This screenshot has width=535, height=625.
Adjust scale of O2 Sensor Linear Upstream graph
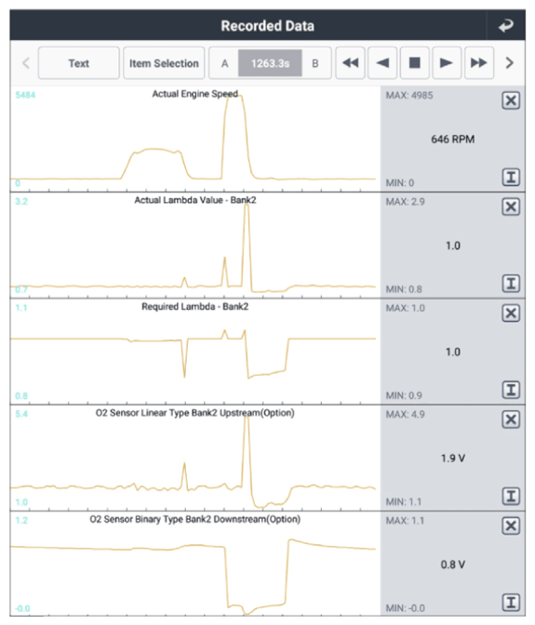click(511, 497)
